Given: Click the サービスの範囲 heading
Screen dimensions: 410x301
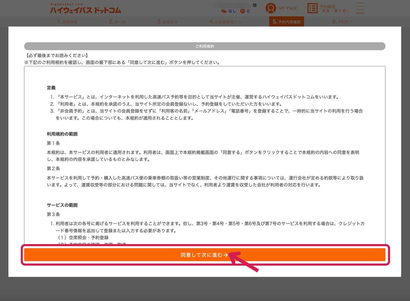Looking at the screenshot, I should click(62, 205).
